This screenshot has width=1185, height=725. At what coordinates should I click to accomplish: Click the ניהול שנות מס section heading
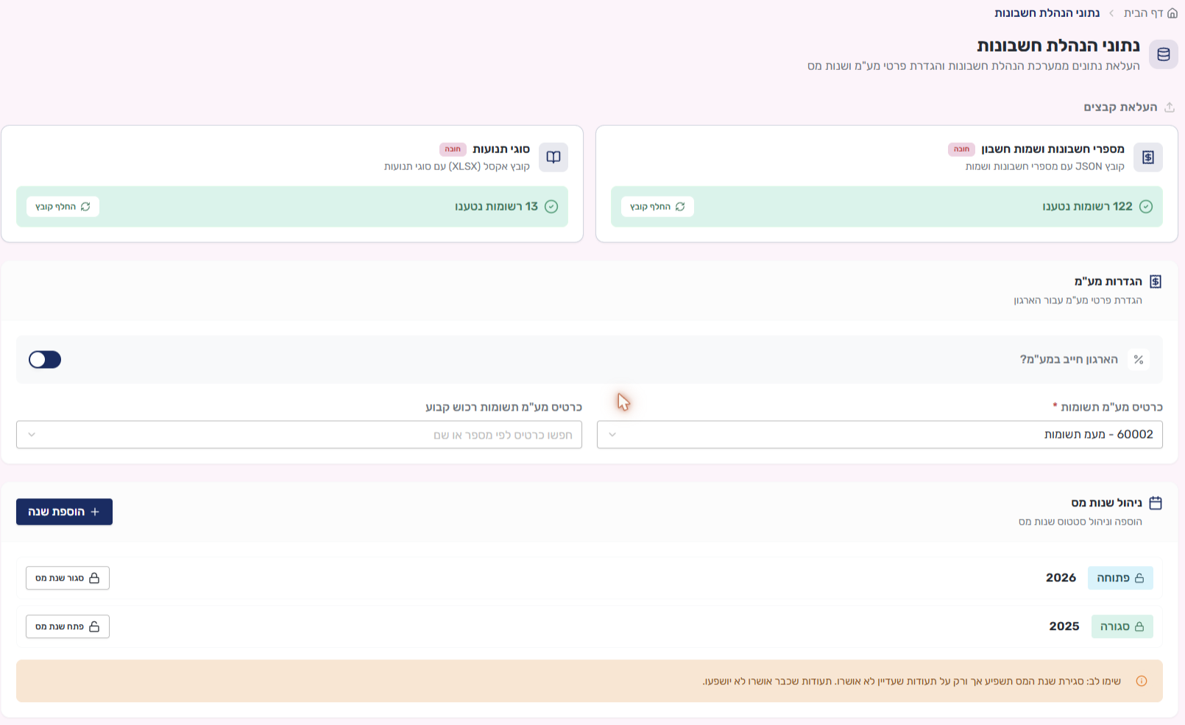(1106, 503)
